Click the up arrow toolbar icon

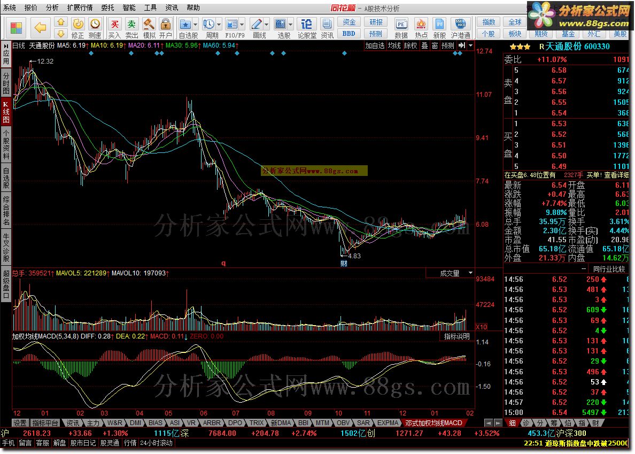coord(61,22)
